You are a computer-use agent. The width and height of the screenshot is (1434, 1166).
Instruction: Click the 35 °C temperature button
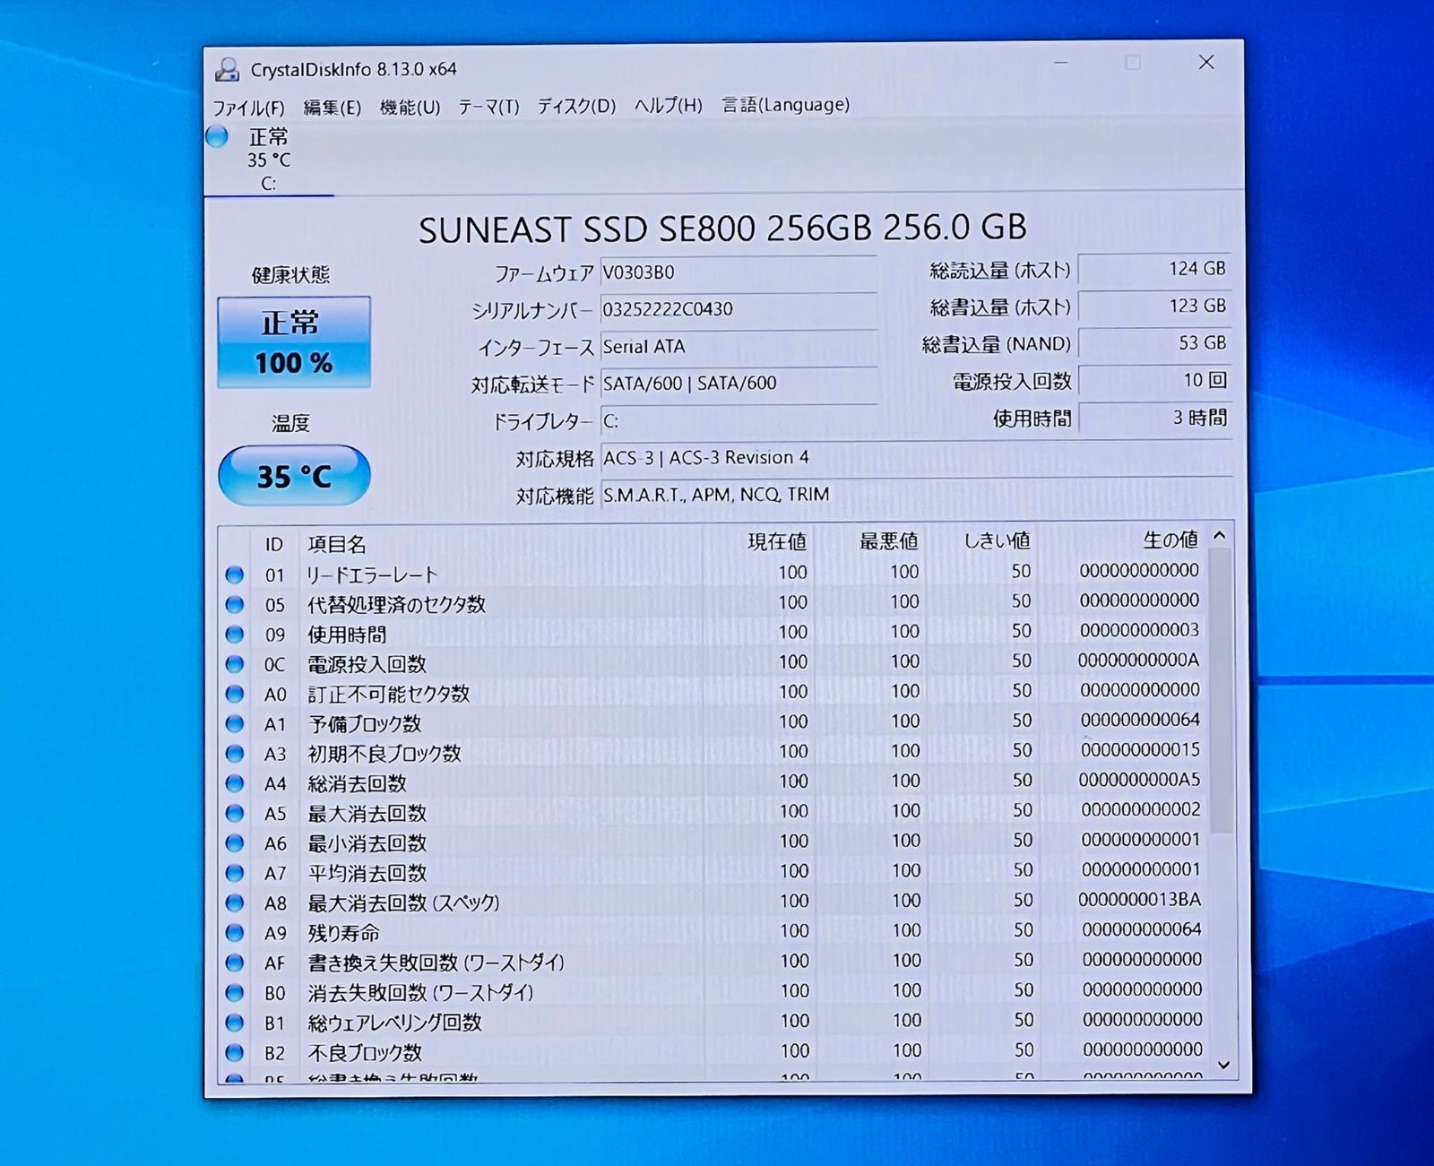click(294, 475)
